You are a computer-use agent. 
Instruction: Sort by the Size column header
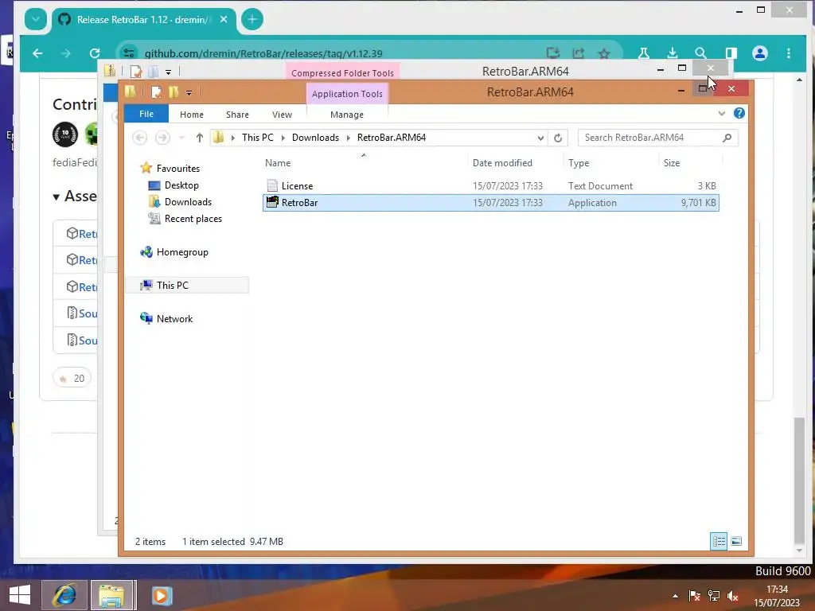point(672,163)
